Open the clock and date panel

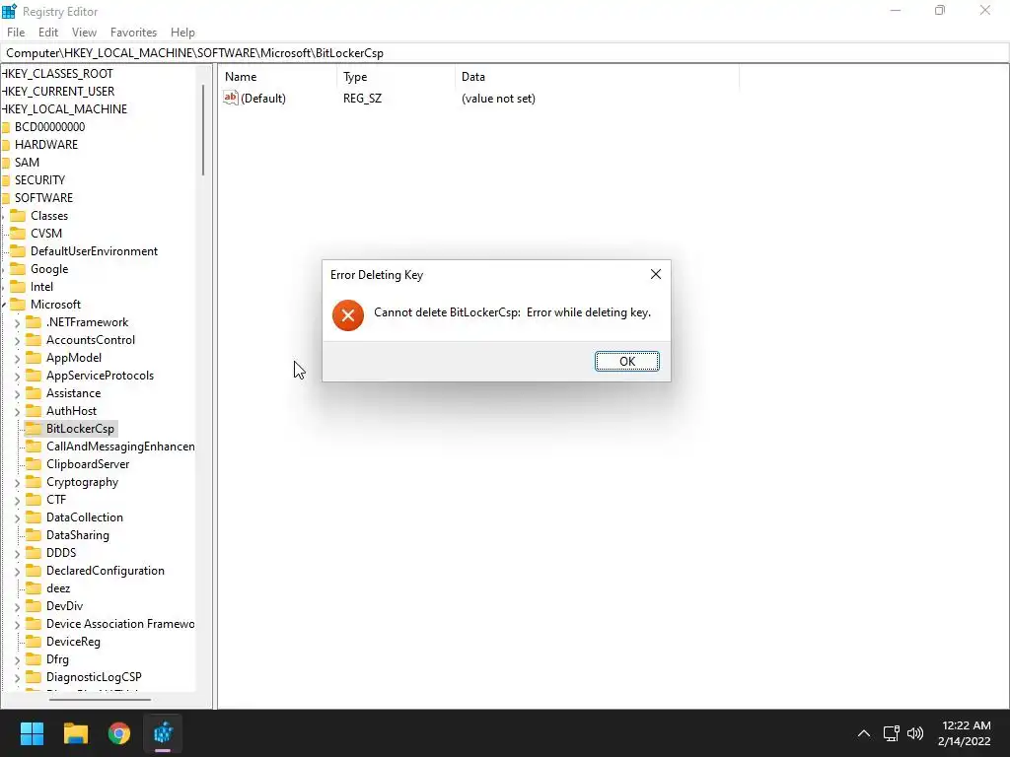tap(965, 733)
